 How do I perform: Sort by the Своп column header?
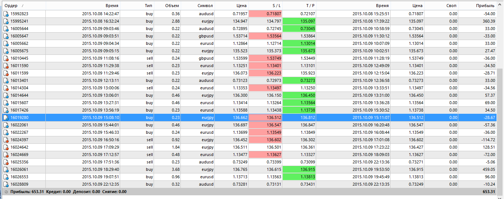tap(441, 6)
